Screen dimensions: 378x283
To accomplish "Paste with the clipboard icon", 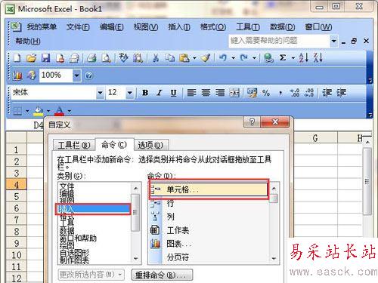I will point(184,58).
